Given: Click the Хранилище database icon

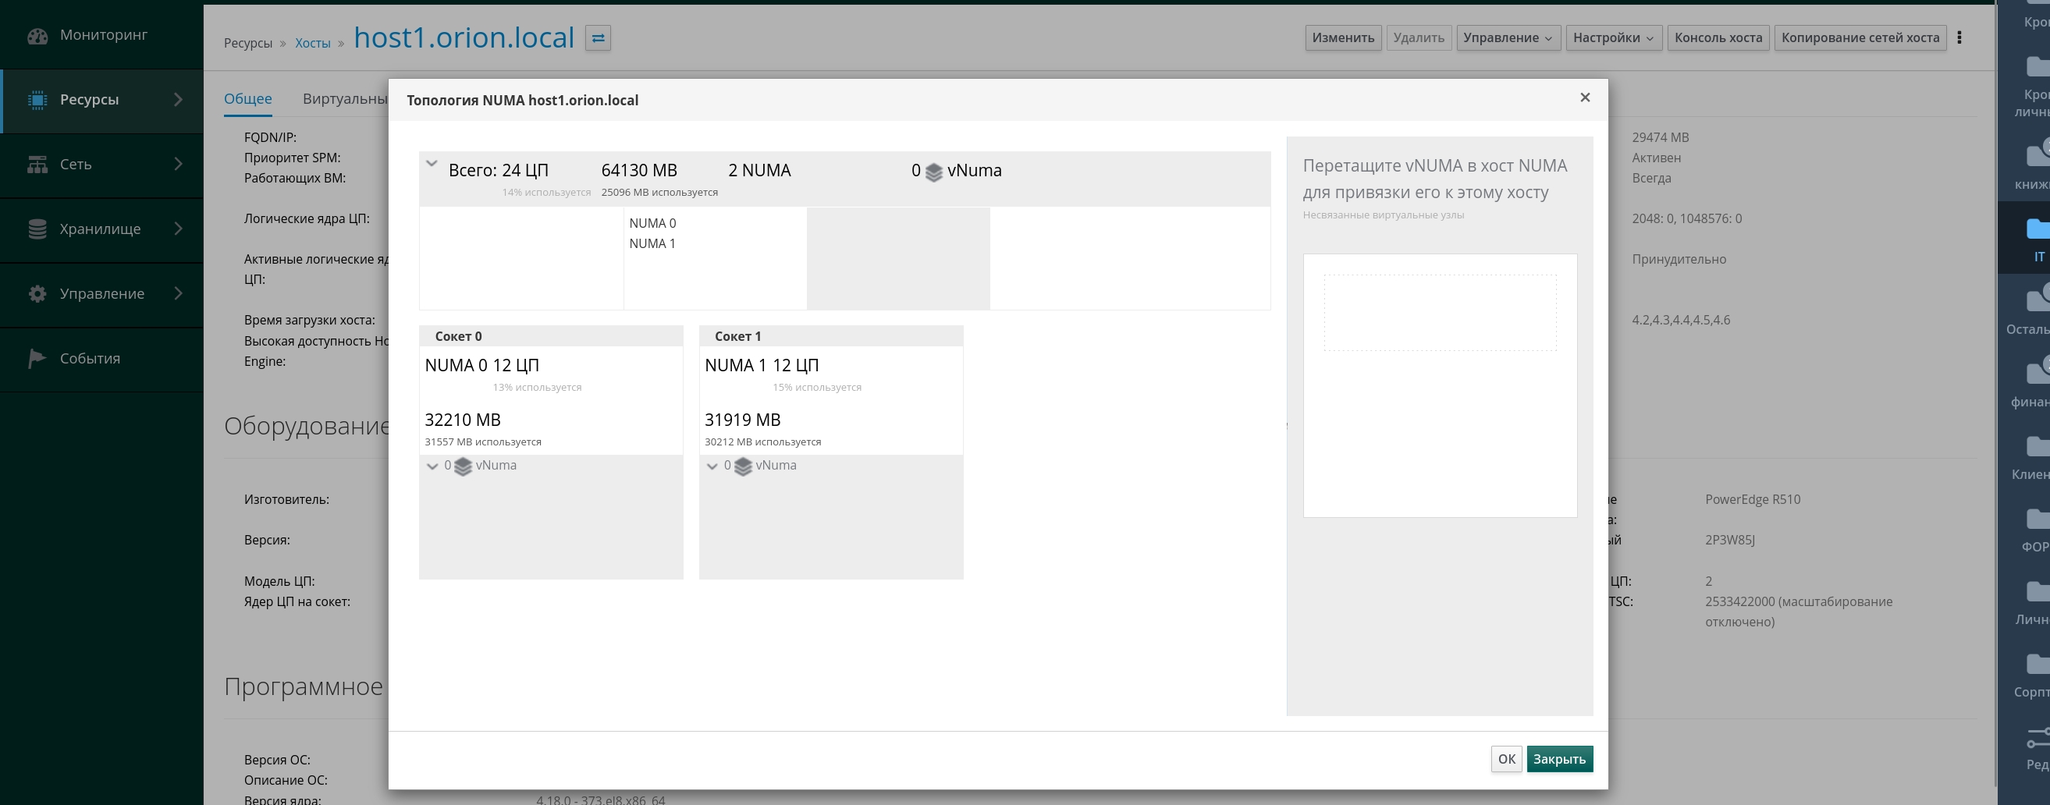Looking at the screenshot, I should [37, 229].
